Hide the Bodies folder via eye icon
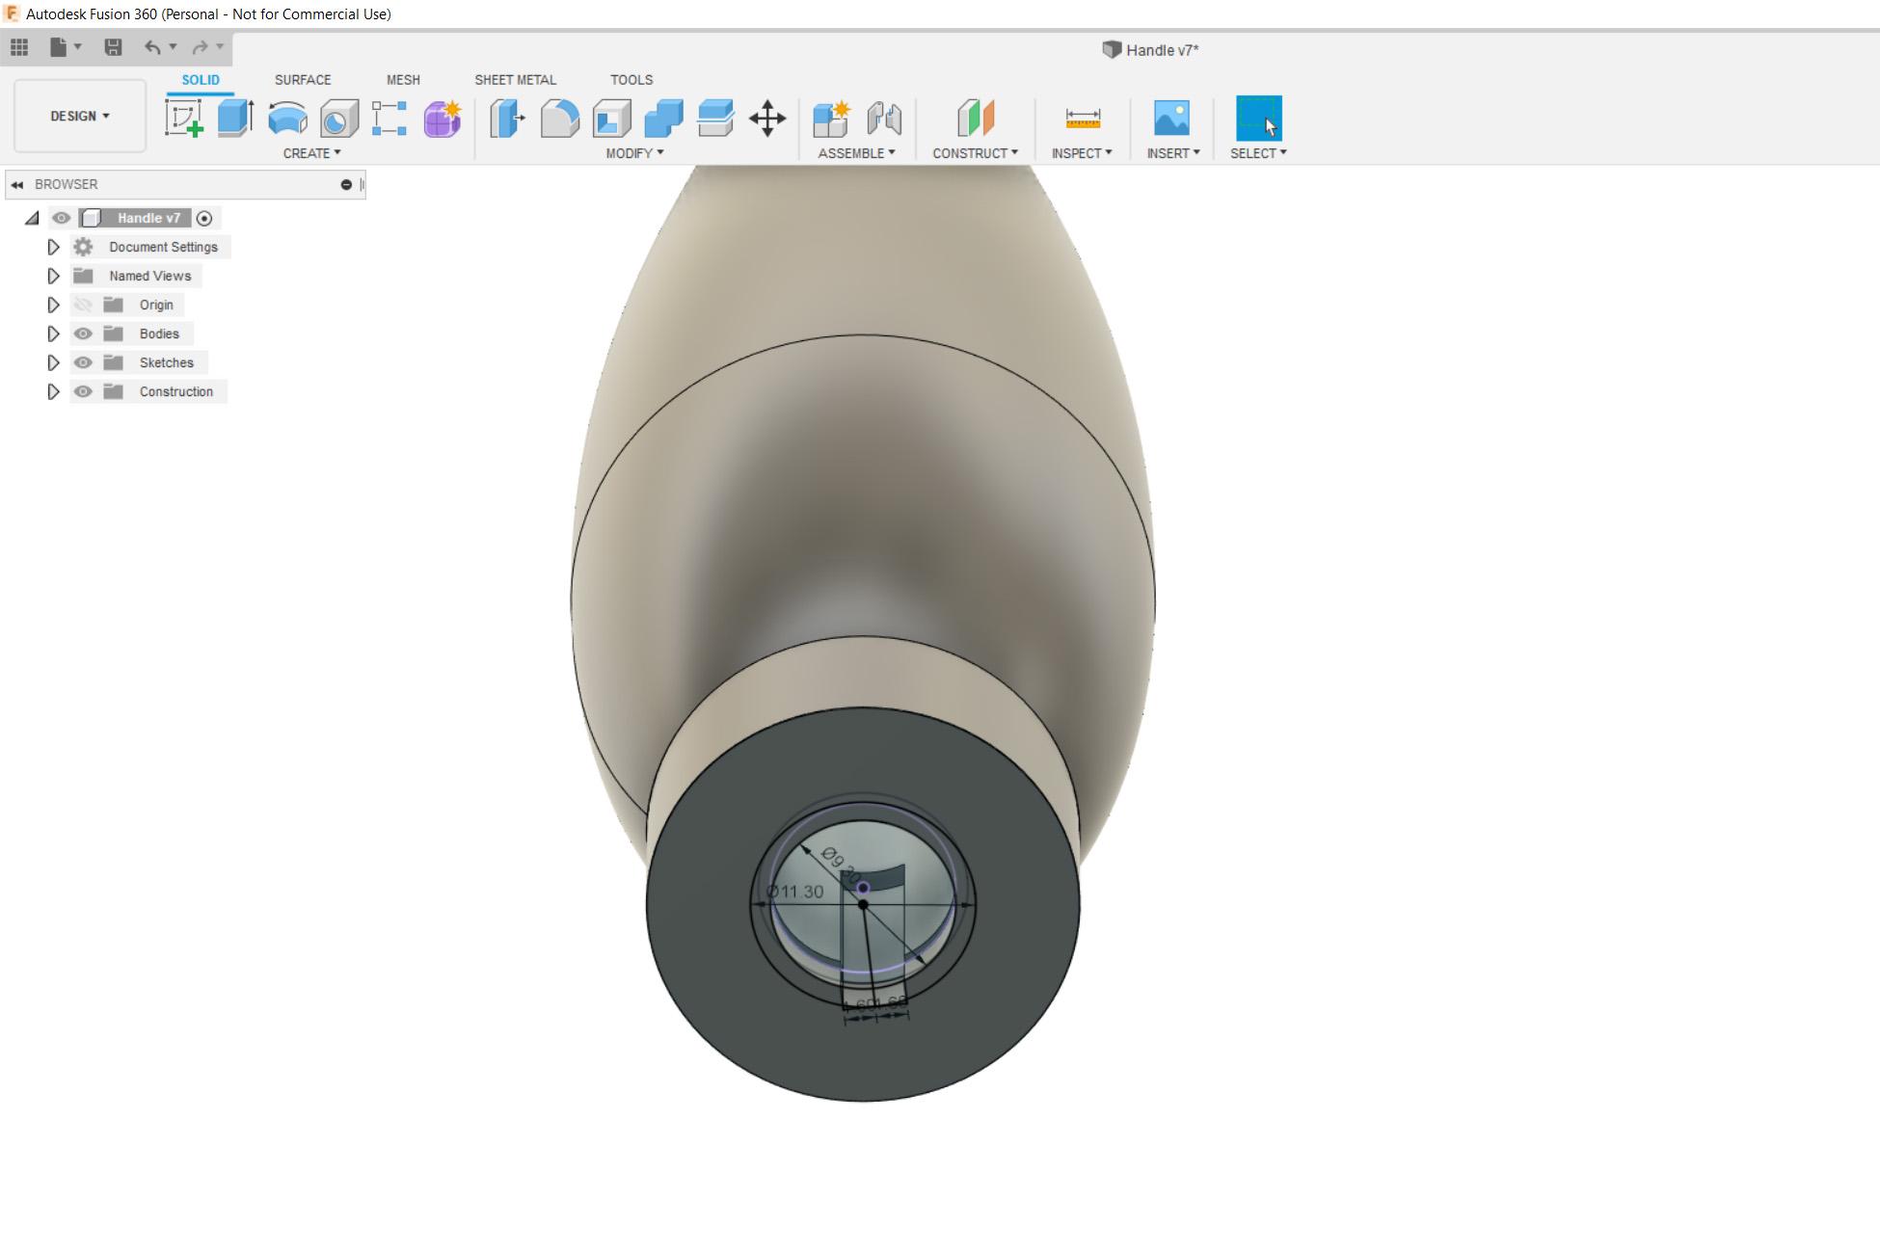The width and height of the screenshot is (1880, 1253). coord(84,333)
